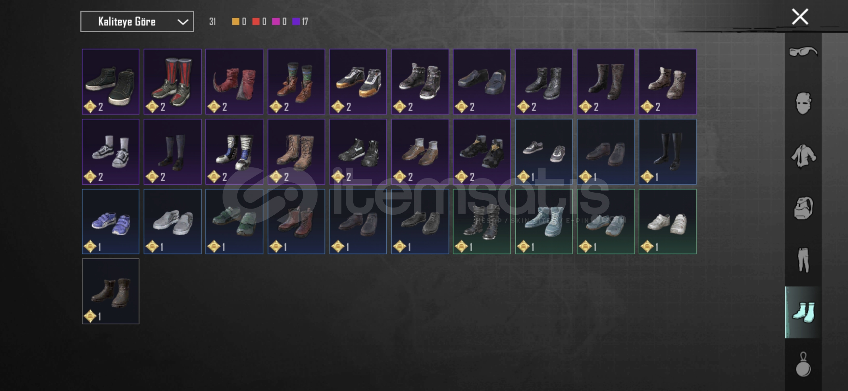Select the highlighted shoes category icon

[x=803, y=312]
